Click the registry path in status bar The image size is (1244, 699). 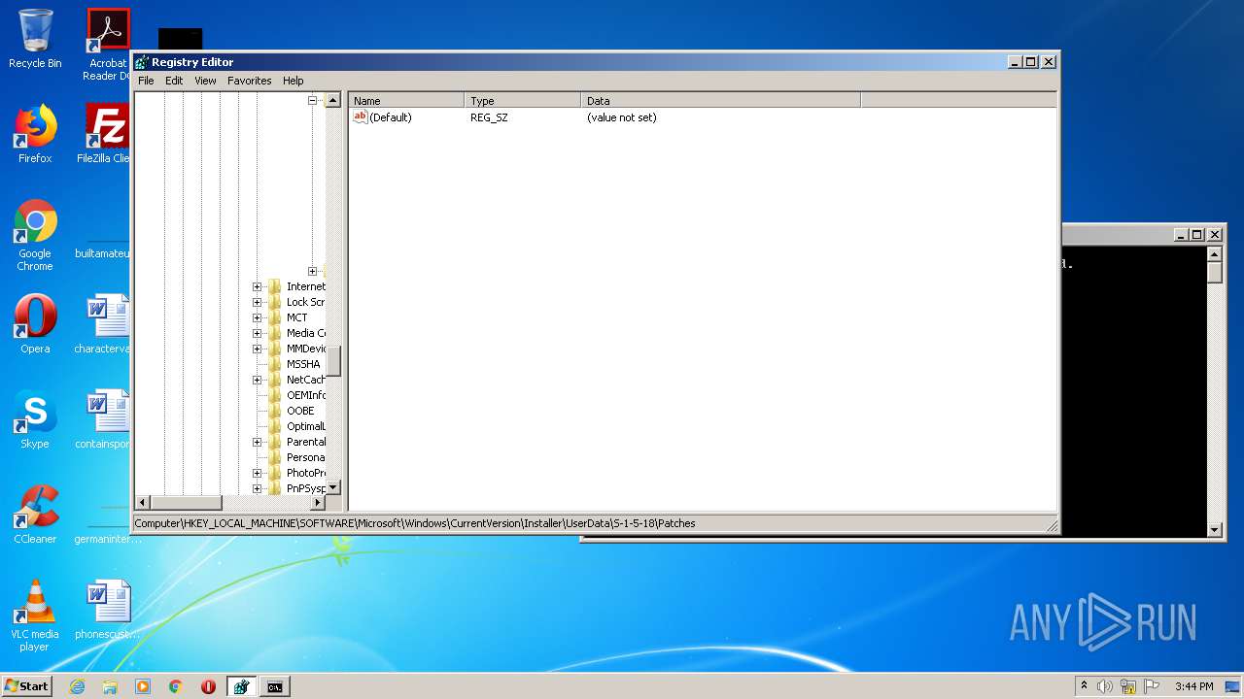[415, 523]
